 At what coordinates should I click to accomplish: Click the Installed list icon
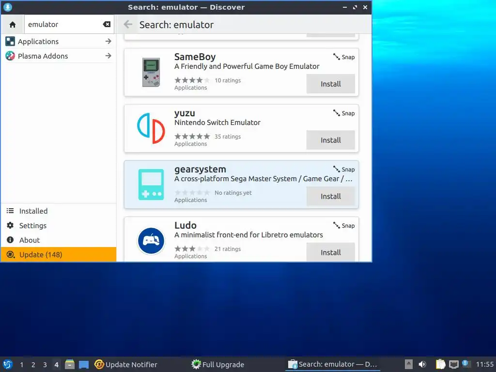pos(10,211)
